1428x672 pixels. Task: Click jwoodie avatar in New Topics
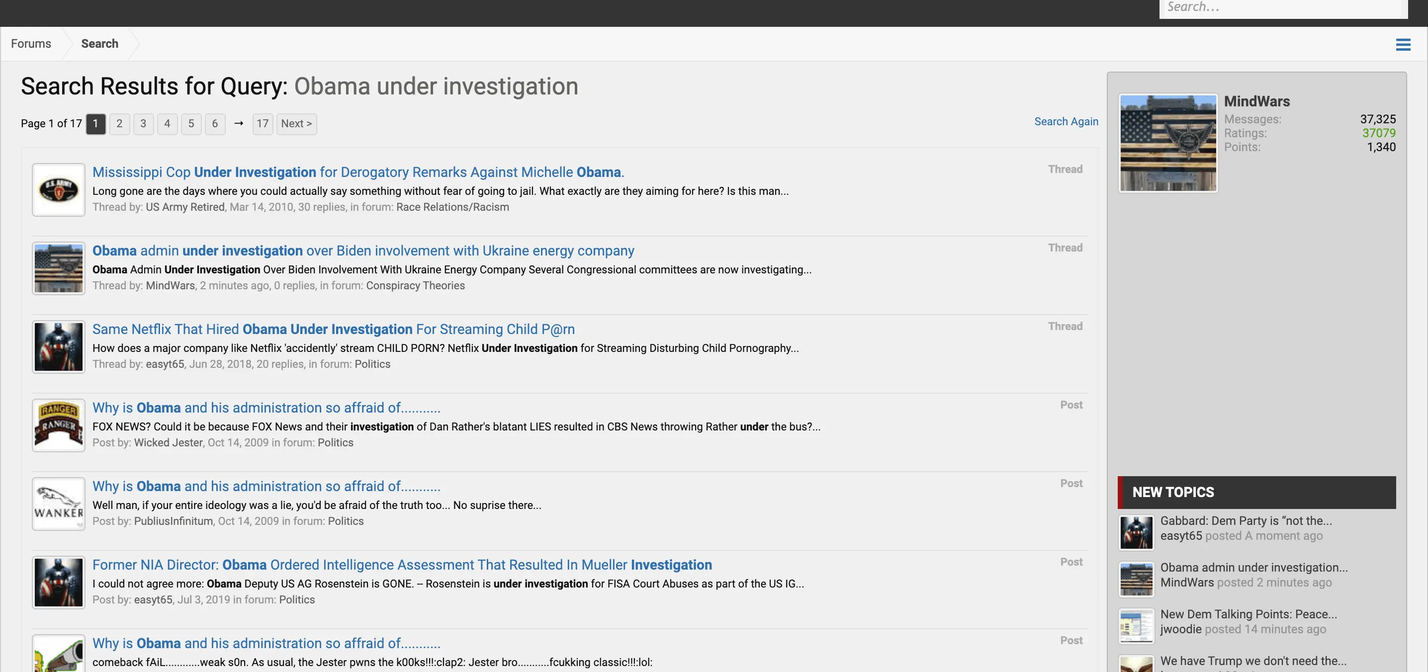click(1137, 626)
